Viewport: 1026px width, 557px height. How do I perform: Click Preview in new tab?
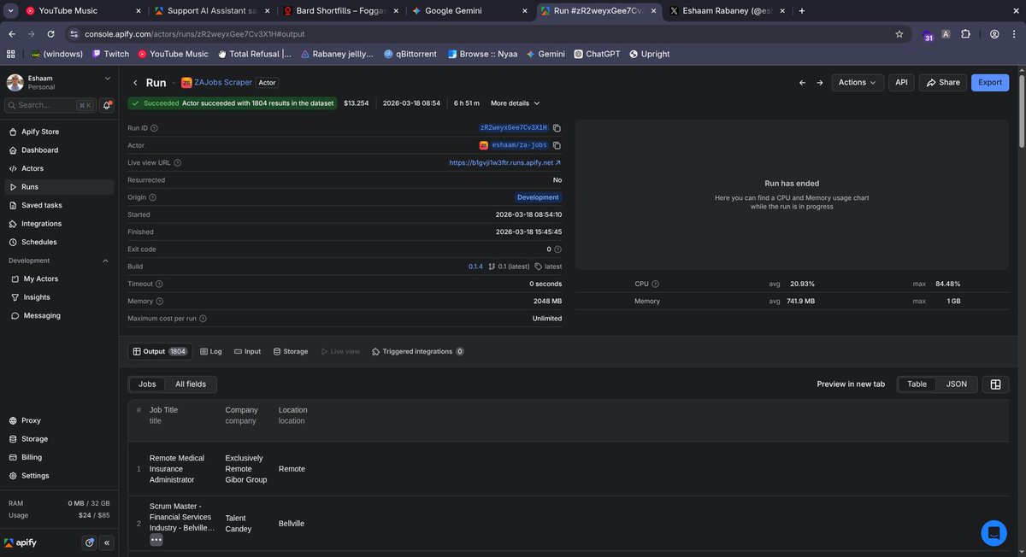(851, 384)
